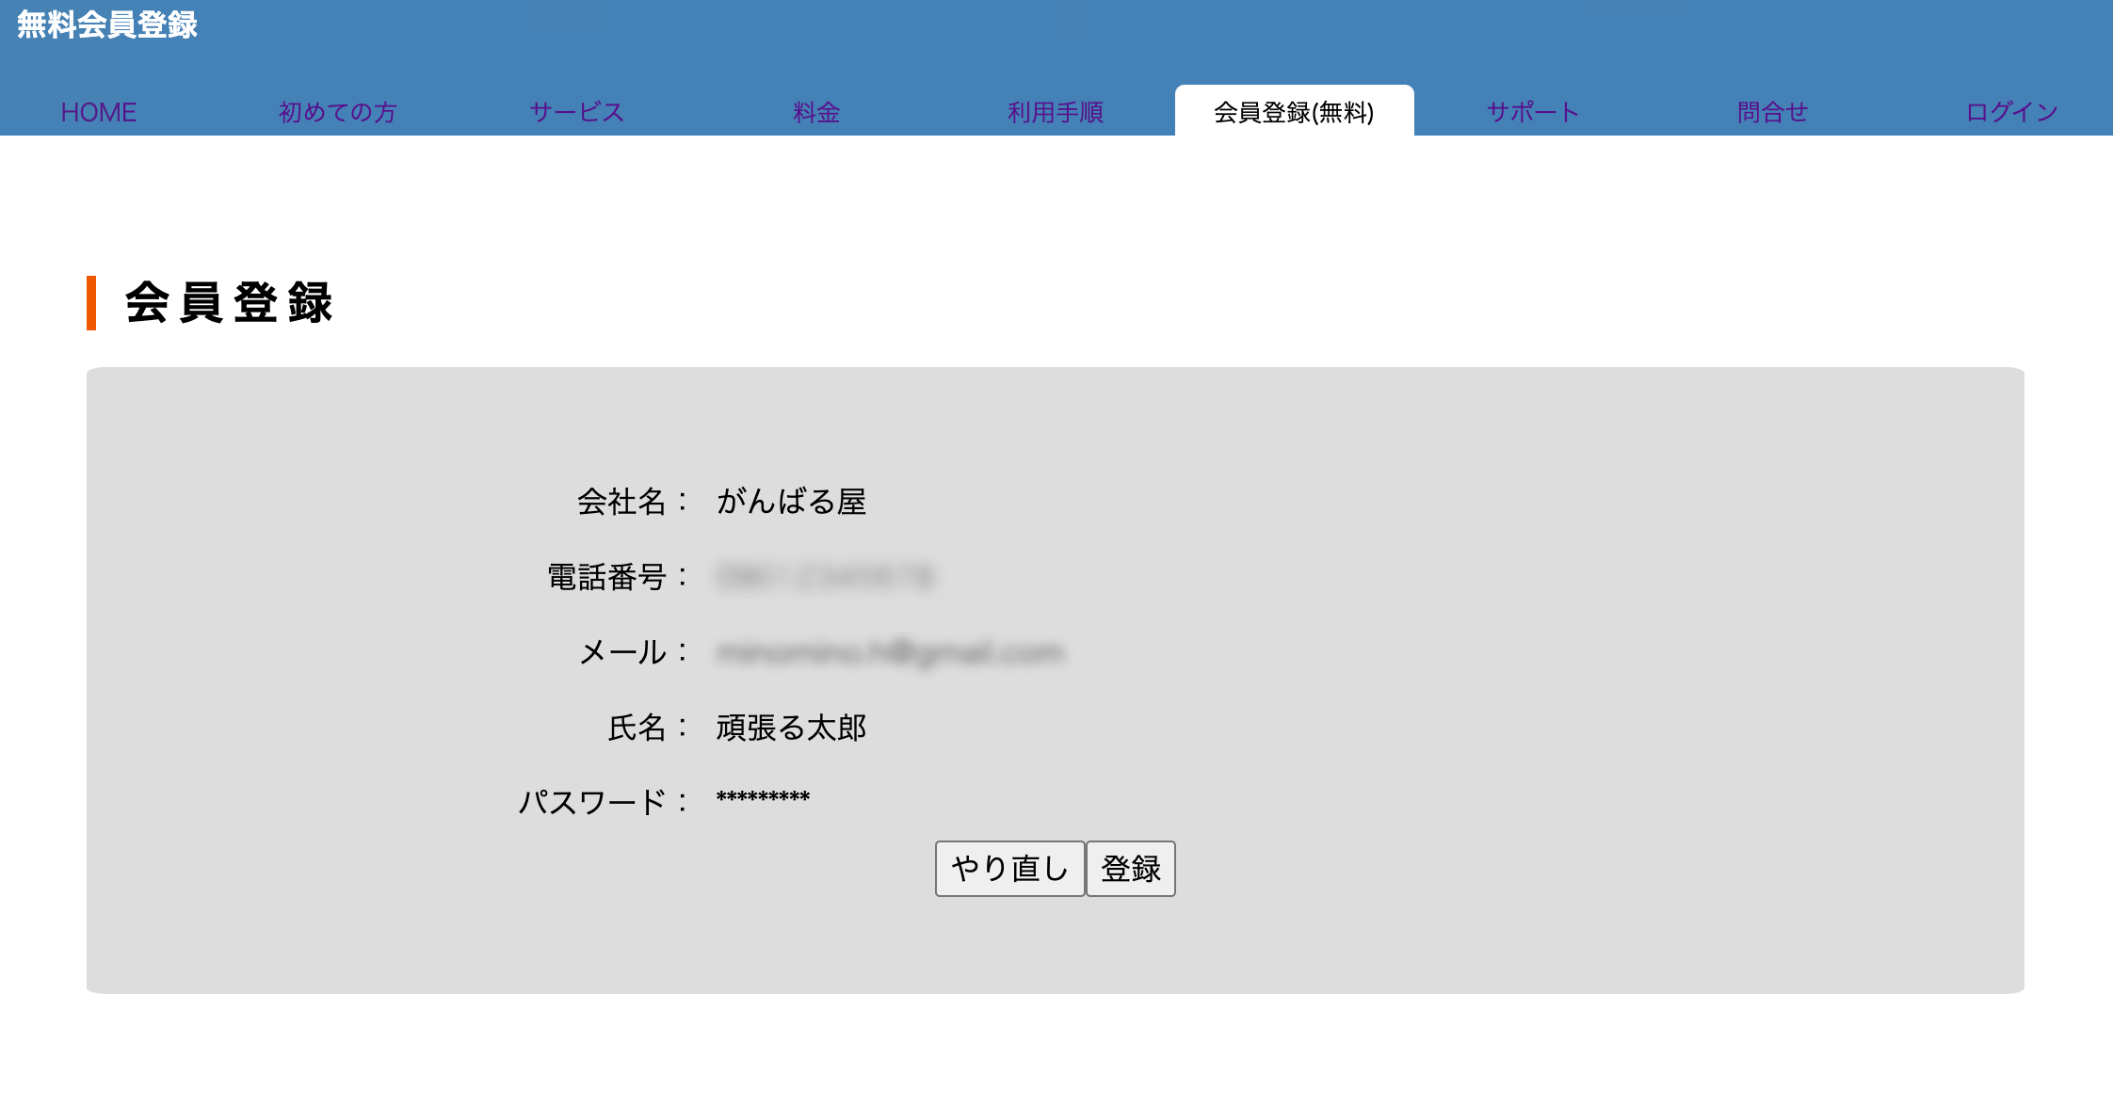Click company name value がんばる屋
This screenshot has width=2113, height=1105.
(791, 502)
